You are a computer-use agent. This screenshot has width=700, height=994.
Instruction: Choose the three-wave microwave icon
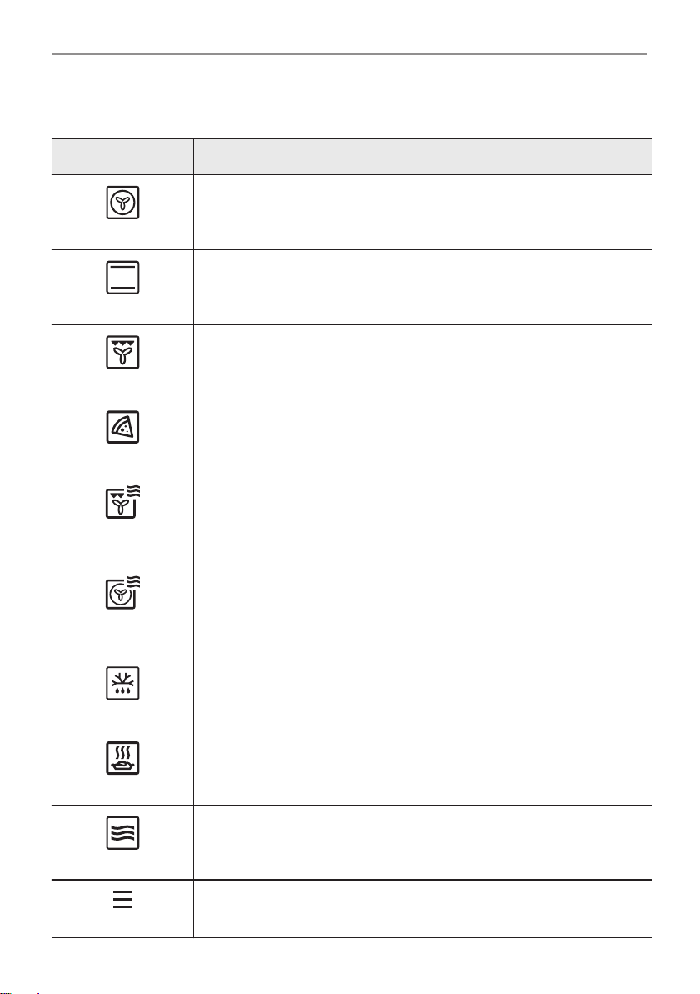[x=122, y=833]
